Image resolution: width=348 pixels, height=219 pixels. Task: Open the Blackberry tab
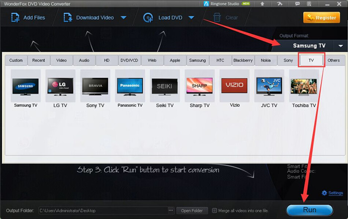243,60
